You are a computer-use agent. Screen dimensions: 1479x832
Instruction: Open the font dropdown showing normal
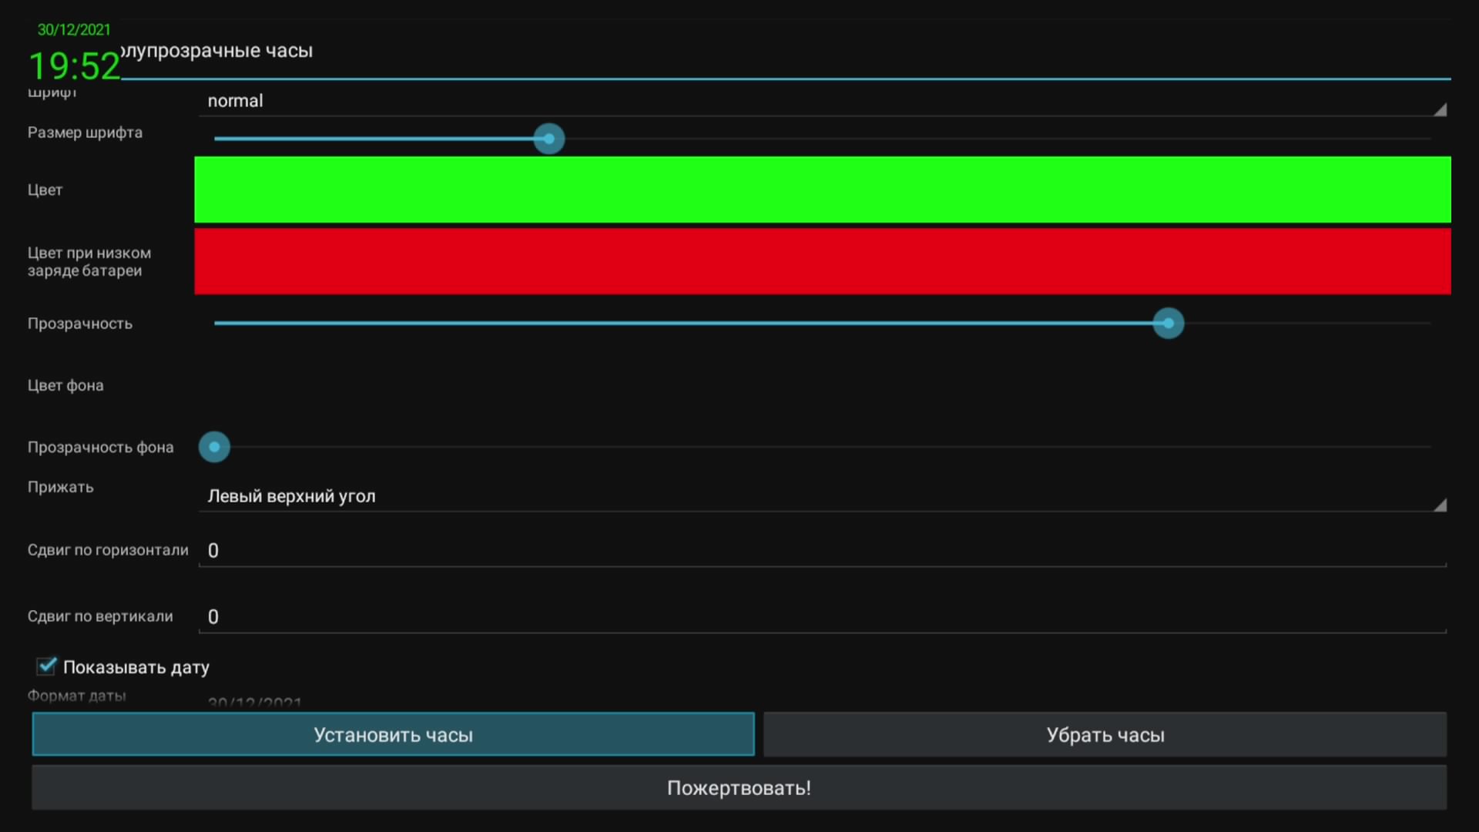[x=823, y=101]
